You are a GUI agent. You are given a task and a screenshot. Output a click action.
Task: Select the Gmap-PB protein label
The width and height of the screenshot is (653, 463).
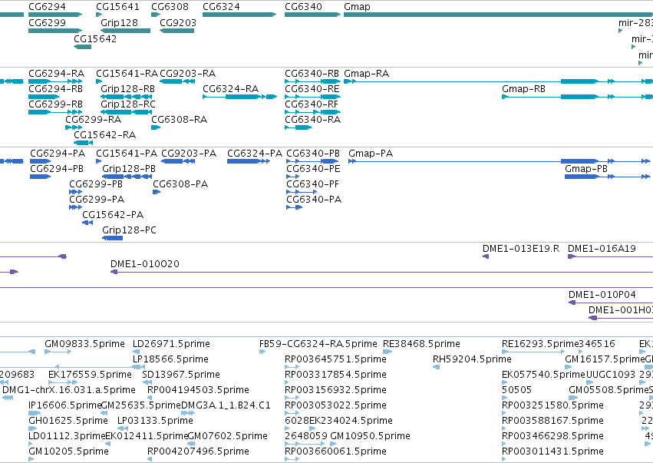click(x=586, y=169)
